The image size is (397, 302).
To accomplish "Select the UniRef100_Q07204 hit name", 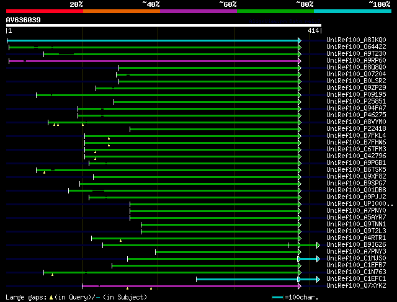I will [356, 74].
